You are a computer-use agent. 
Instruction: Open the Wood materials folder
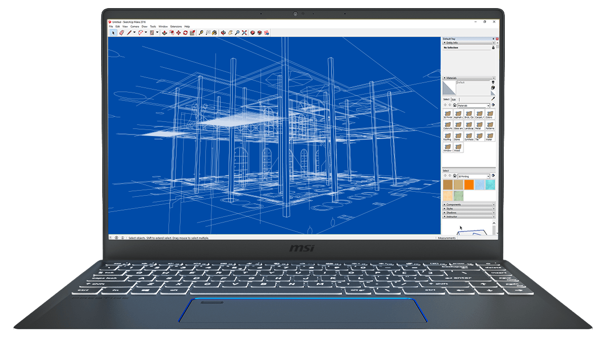point(458,147)
